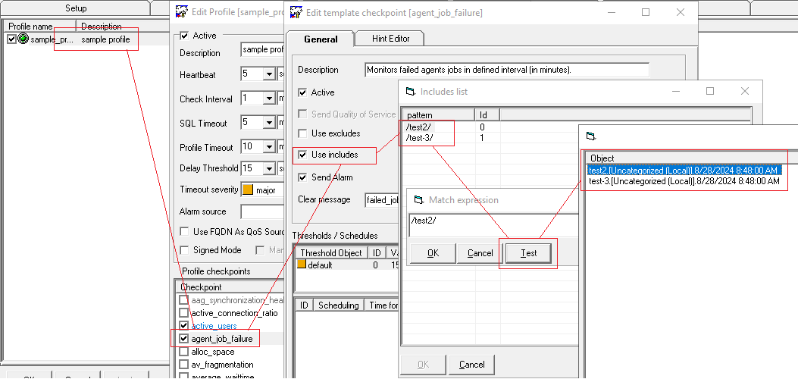This screenshot has width=798, height=379.
Task: Open the Check Interval value dropdown
Action: point(269,99)
